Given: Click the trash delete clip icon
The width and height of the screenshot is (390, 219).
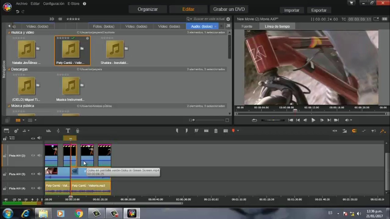Looking at the screenshot, I should point(216,131).
